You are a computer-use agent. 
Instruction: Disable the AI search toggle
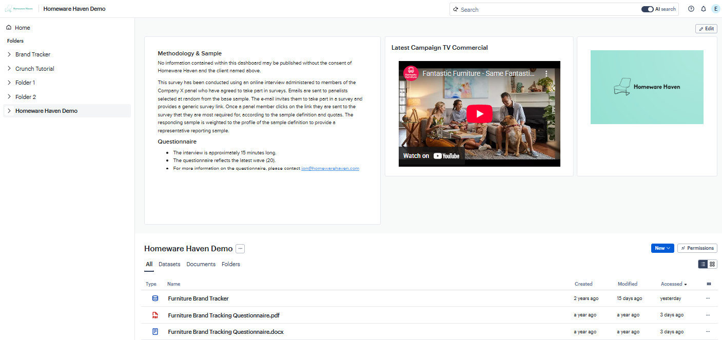[647, 9]
